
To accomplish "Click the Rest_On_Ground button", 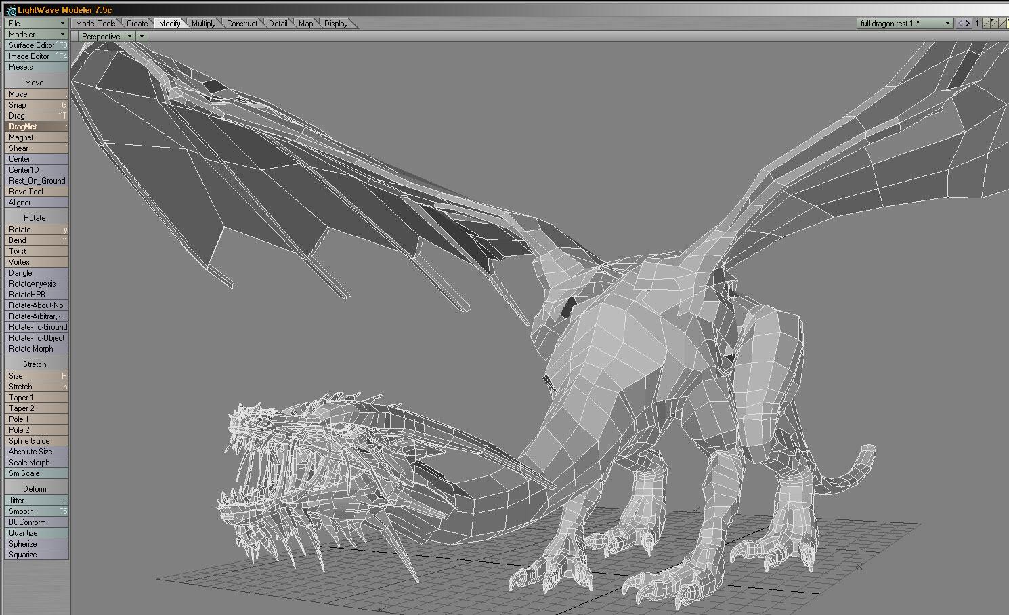I will [36, 181].
